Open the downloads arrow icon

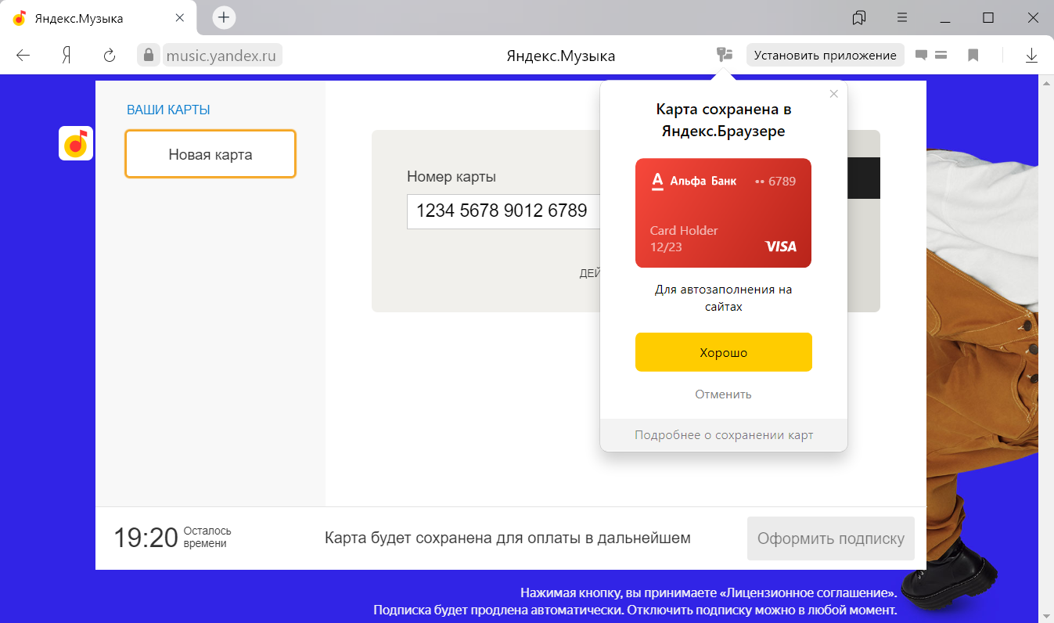[x=1031, y=56]
